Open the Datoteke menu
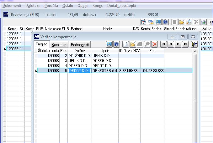 [x=33, y=6]
